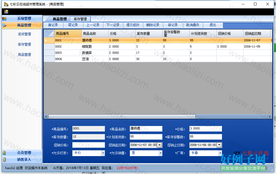Click 删除记录 button

(x=153, y=25)
